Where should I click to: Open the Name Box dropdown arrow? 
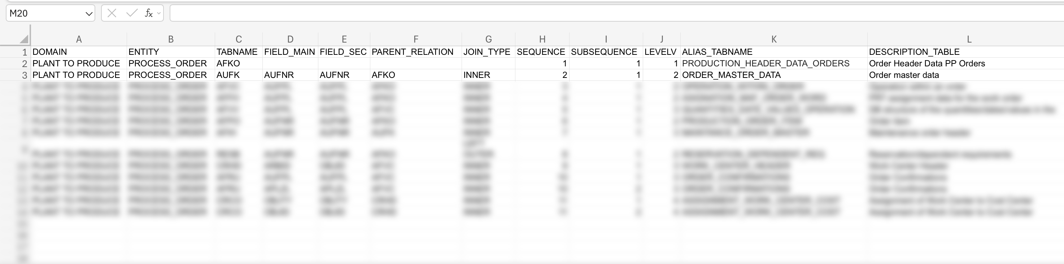coord(88,14)
